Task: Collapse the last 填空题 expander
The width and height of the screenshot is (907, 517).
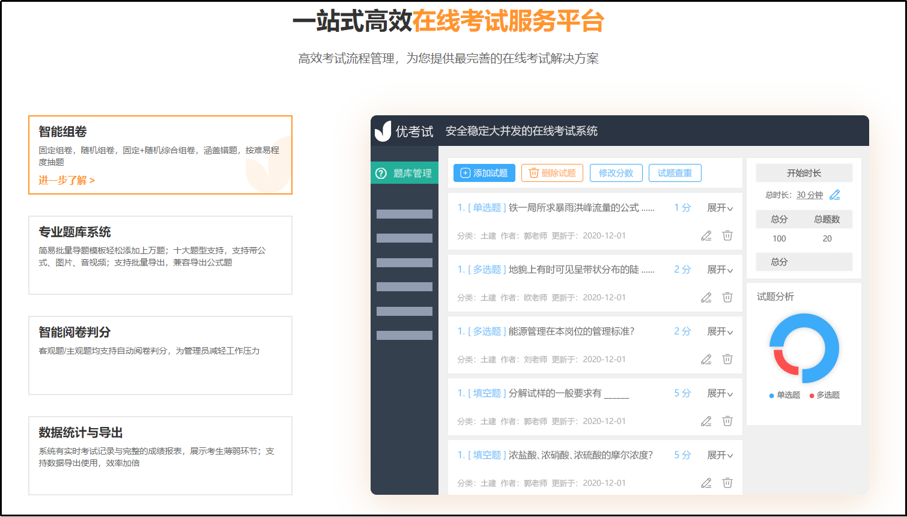Action: click(x=720, y=455)
